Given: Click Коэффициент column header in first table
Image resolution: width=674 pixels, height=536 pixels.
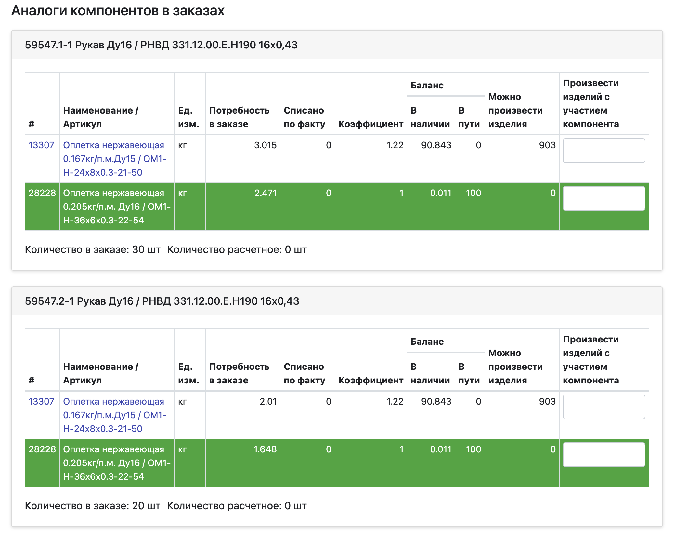Looking at the screenshot, I should (370, 124).
